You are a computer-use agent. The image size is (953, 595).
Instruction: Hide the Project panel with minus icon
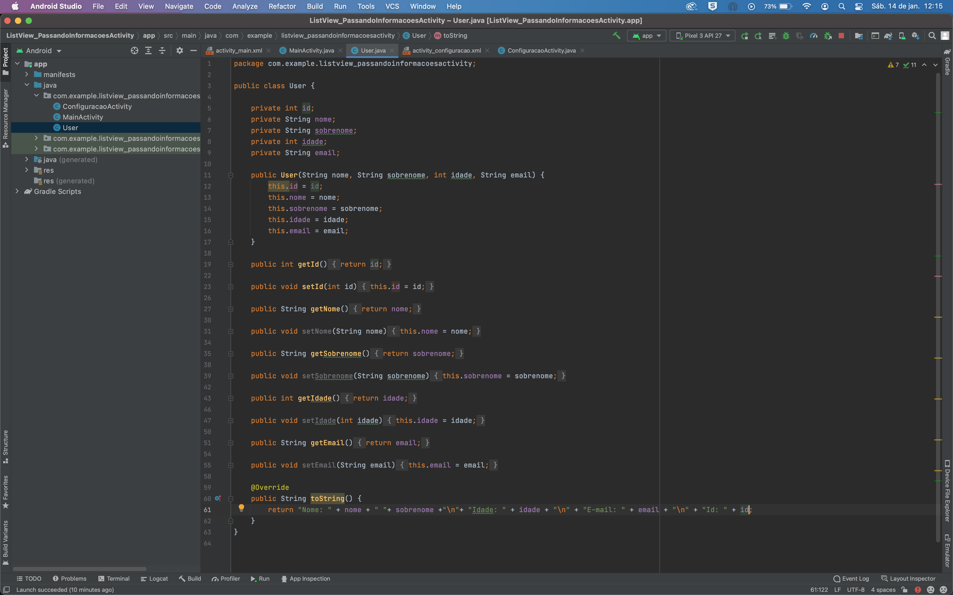pyautogui.click(x=193, y=50)
